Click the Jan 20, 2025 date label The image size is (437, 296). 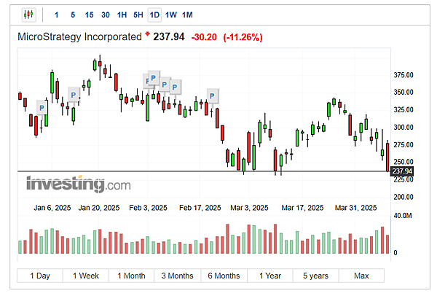(98, 208)
